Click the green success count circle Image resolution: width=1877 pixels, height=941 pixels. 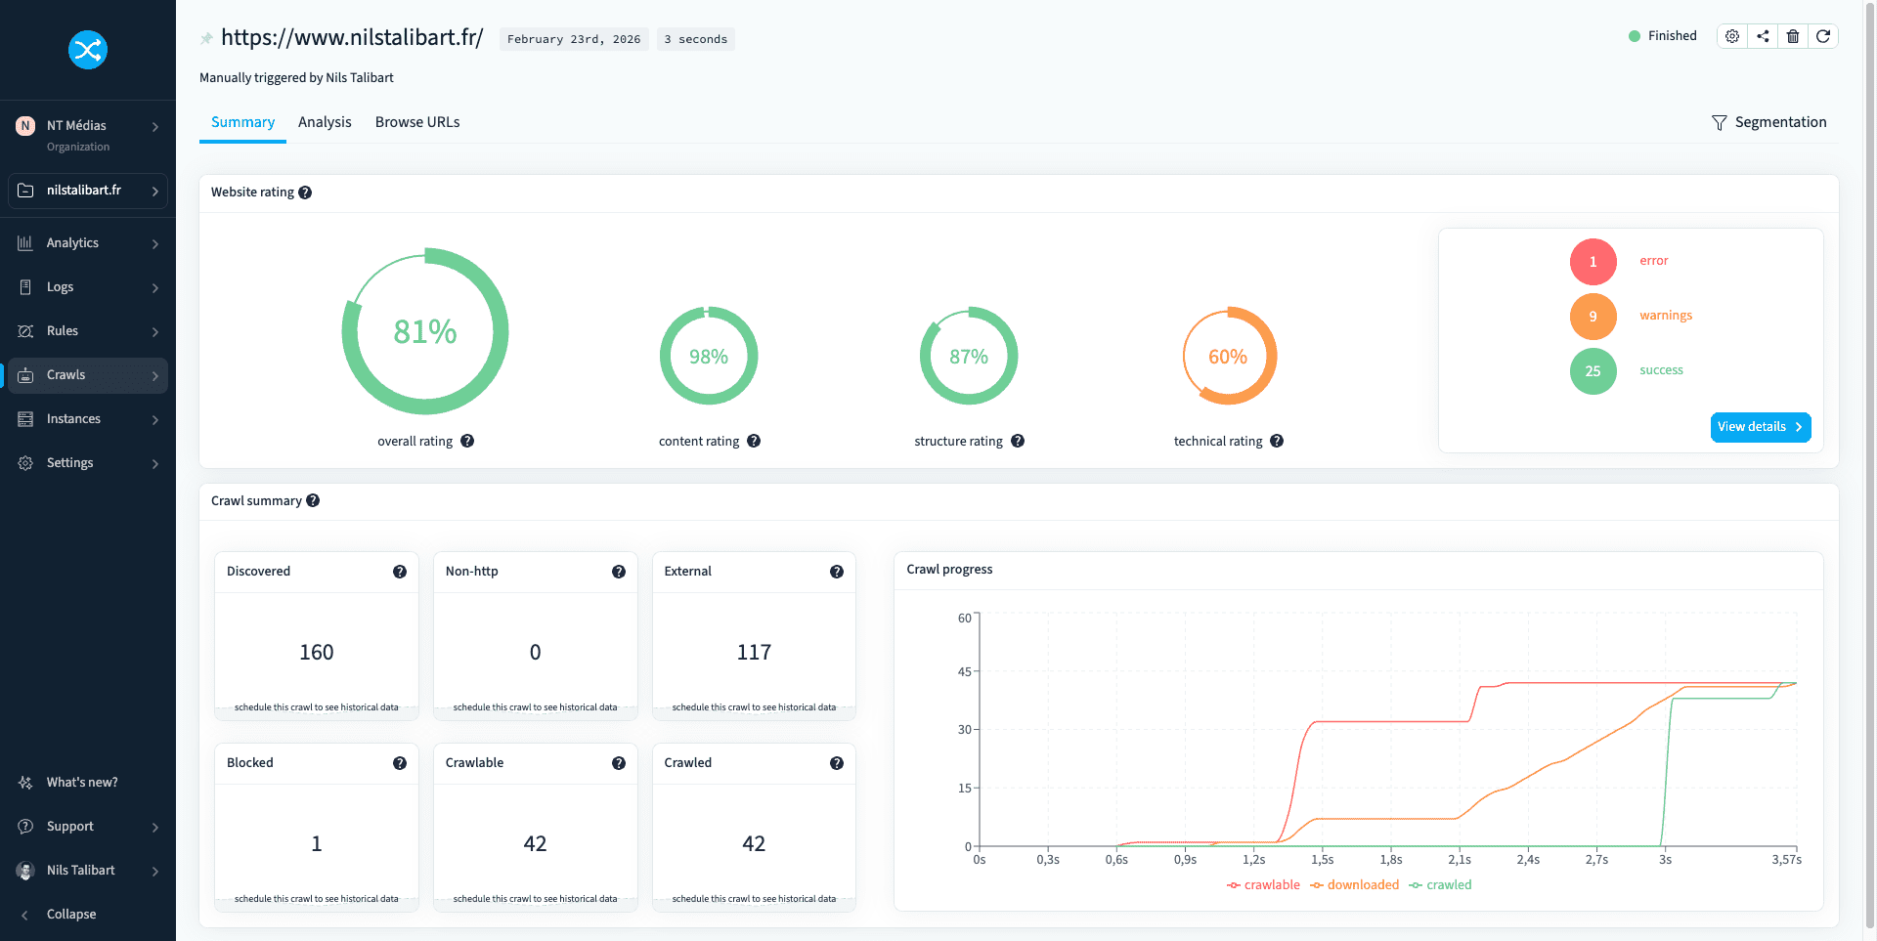click(1593, 371)
